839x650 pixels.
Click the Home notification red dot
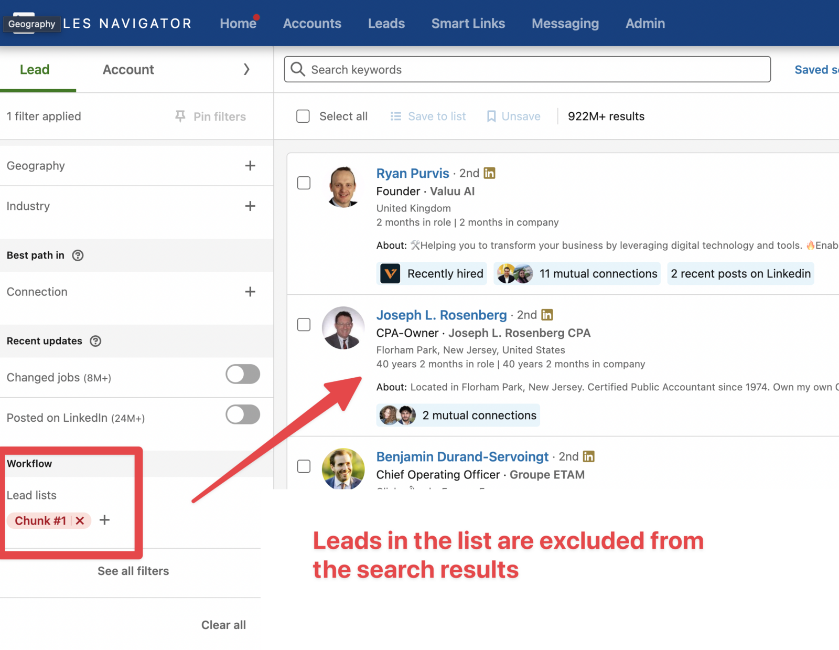(x=256, y=17)
